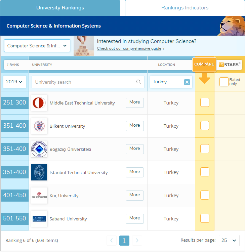Open the 2019 year dropdown
The image size is (245, 252).
click(x=14, y=82)
